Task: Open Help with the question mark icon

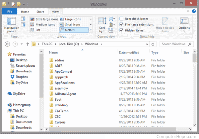Action: [194, 11]
